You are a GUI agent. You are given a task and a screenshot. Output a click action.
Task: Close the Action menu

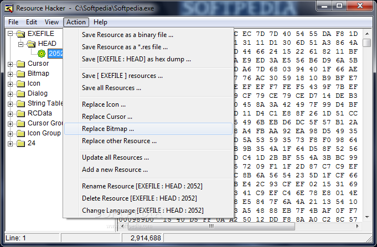(x=76, y=22)
